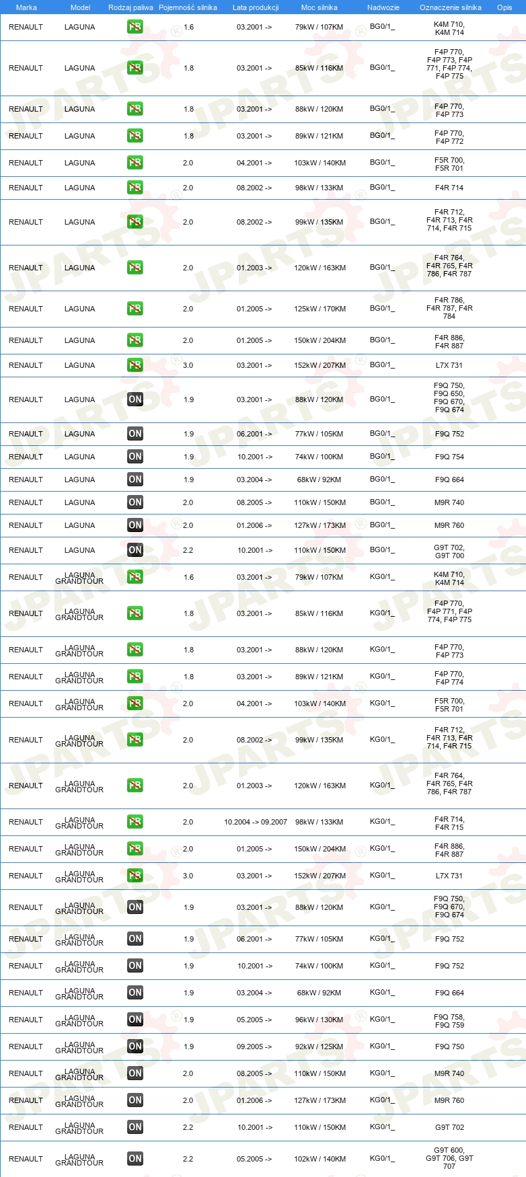Select petrol icon in BG0/1_ 89kW / 121KM row
Screen dimensions: 526x1177
pos(135,136)
